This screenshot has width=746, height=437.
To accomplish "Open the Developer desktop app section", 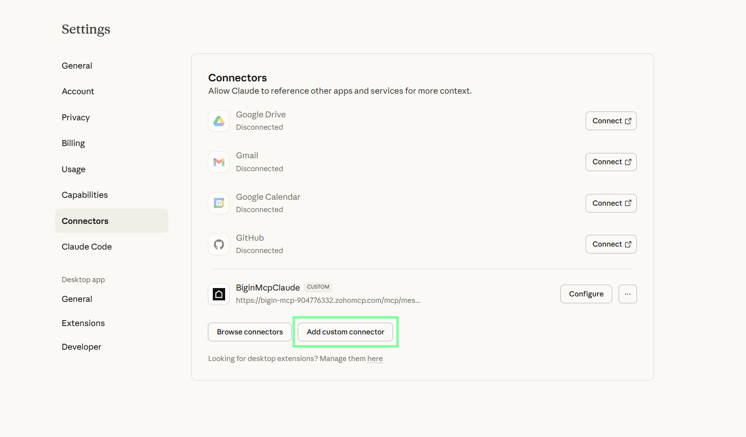I will (81, 347).
